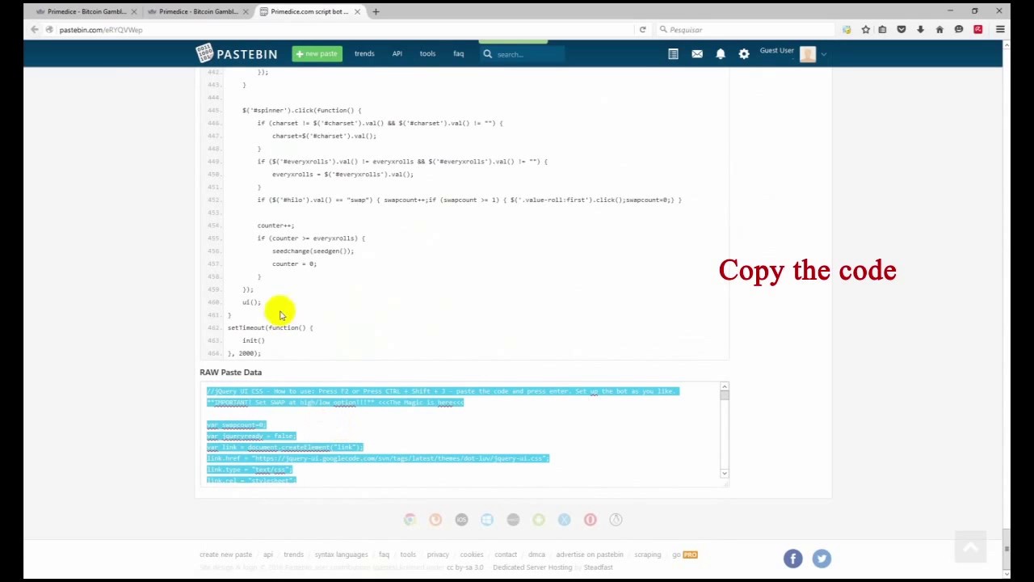This screenshot has width=1034, height=582.
Task: Bookmark this page with the star icon
Action: pos(865,30)
